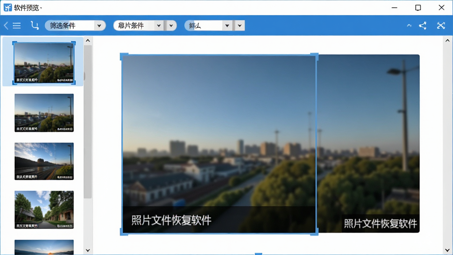Click the 照片文件恢复软件 caption on left image
This screenshot has width=453, height=255.
(171, 220)
